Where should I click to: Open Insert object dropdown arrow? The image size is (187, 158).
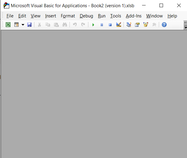click(23, 25)
